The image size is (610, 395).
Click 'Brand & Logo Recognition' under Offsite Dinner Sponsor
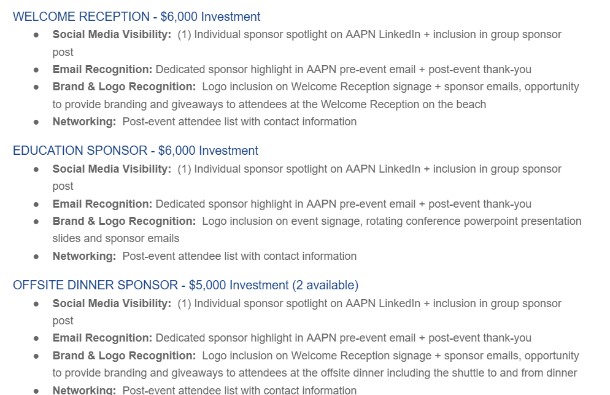[124, 356]
